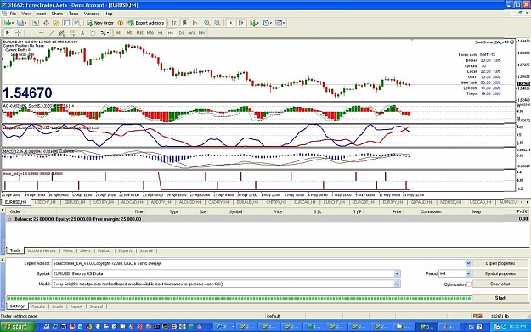
Task: Open the Account History terminal tab
Action: (42, 250)
